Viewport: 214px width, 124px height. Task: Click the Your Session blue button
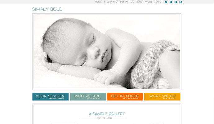tap(50, 97)
